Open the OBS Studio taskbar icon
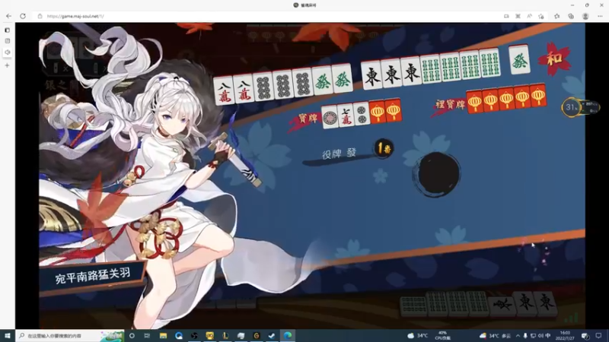Screen dimensions: 609x342 point(195,336)
